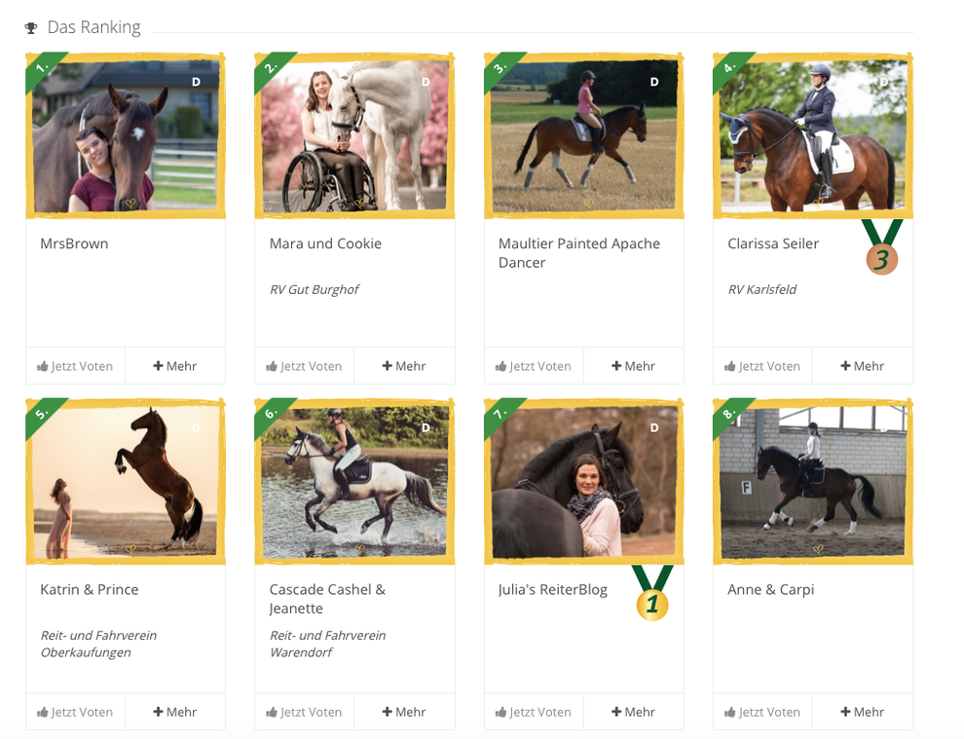Image resolution: width=964 pixels, height=739 pixels.
Task: Click the thumbs-up icon on MrsBrown card
Action: 43,366
